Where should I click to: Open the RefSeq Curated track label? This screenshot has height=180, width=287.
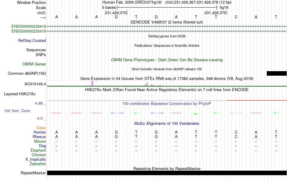[32, 41]
